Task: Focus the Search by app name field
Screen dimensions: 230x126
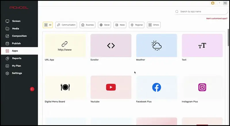Action: (x=201, y=12)
